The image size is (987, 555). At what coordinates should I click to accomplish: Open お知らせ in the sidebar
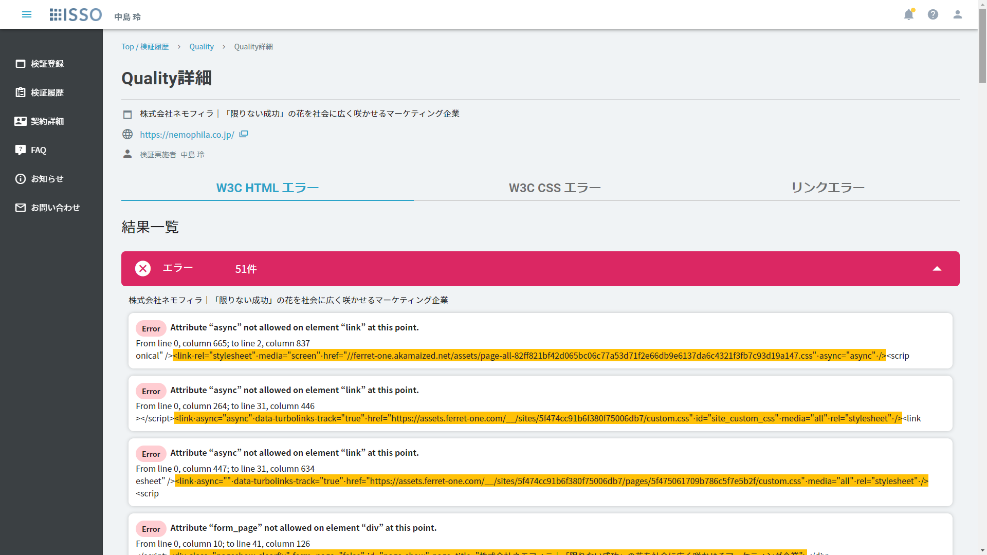pyautogui.click(x=47, y=179)
